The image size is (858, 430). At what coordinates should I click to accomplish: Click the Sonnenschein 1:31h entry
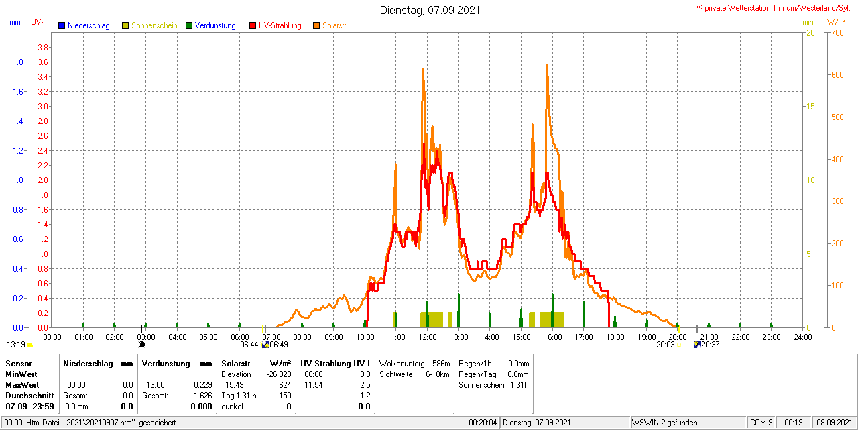[x=494, y=385]
